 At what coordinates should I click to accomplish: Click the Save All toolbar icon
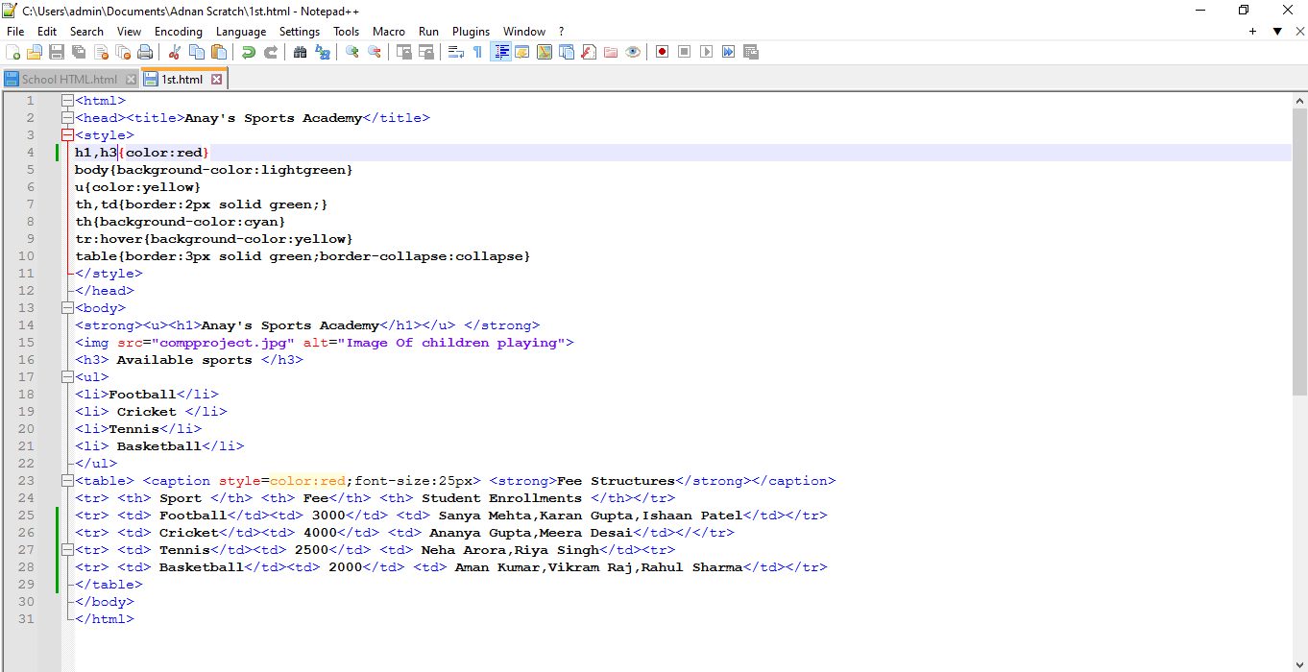click(79, 52)
